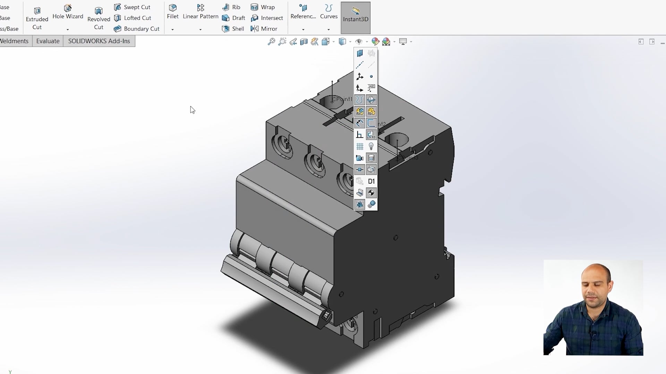Click the Zoom to Fit icon
The width and height of the screenshot is (666, 374).
point(272,41)
